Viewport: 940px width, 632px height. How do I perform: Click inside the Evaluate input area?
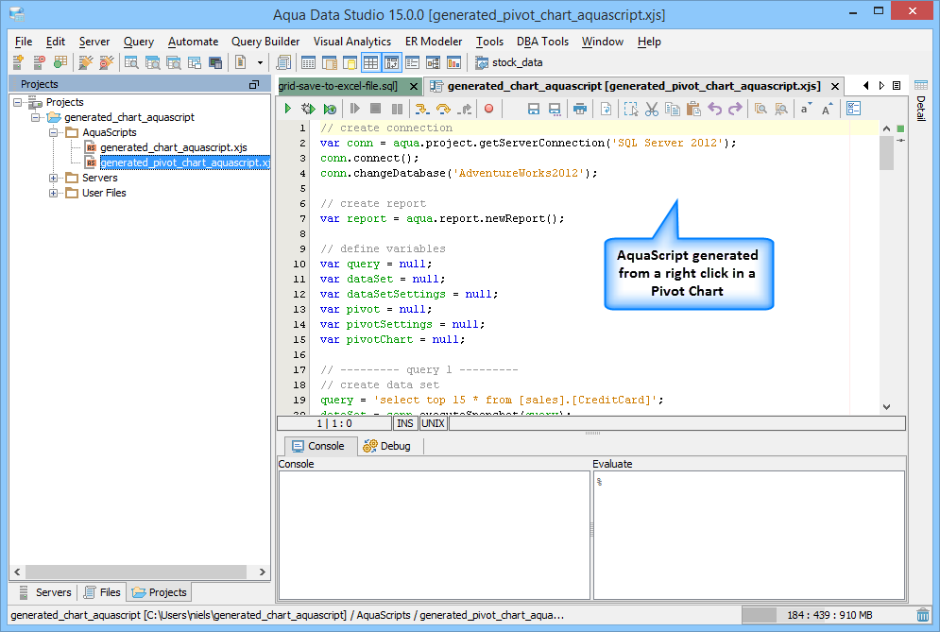(x=748, y=534)
